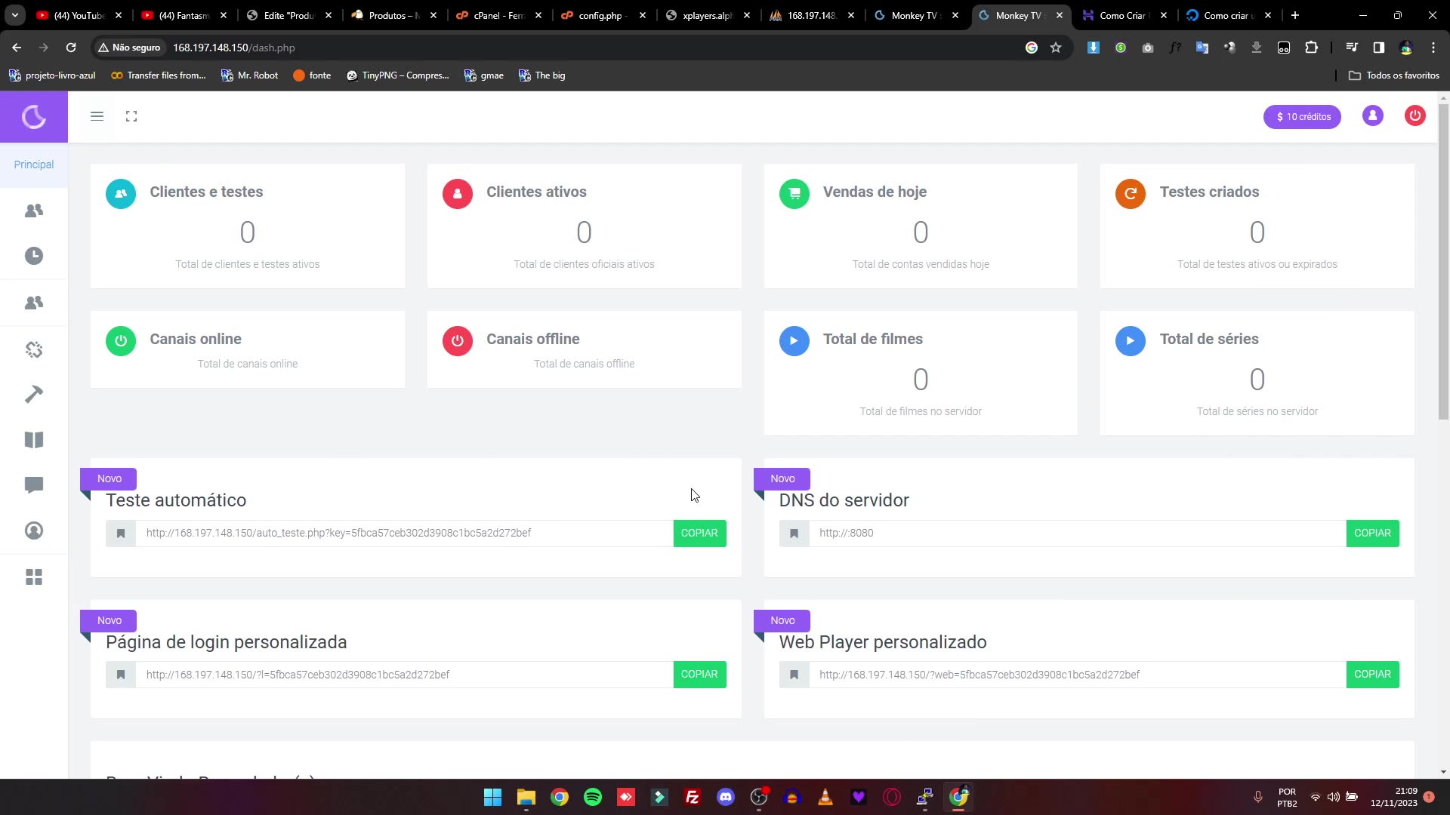Open Spotify from the taskbar
The height and width of the screenshot is (815, 1450).
coord(594,797)
